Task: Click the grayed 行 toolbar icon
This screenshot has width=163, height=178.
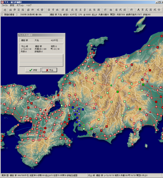Action: click(x=105, y=10)
